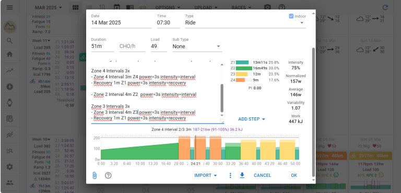The height and width of the screenshot is (193, 401).
Task: Select the last yellow Zone 3 interval bar
Action: coord(287,150)
